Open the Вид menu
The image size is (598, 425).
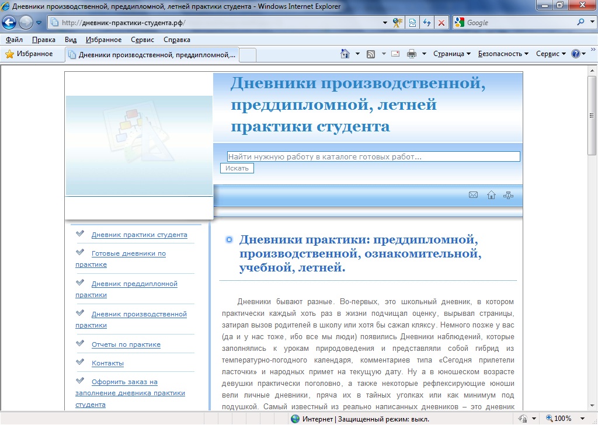click(x=71, y=40)
